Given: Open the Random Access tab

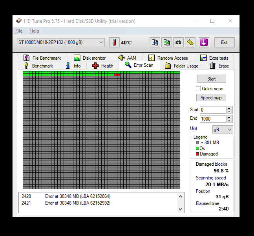Looking at the screenshot, I should (168, 58).
